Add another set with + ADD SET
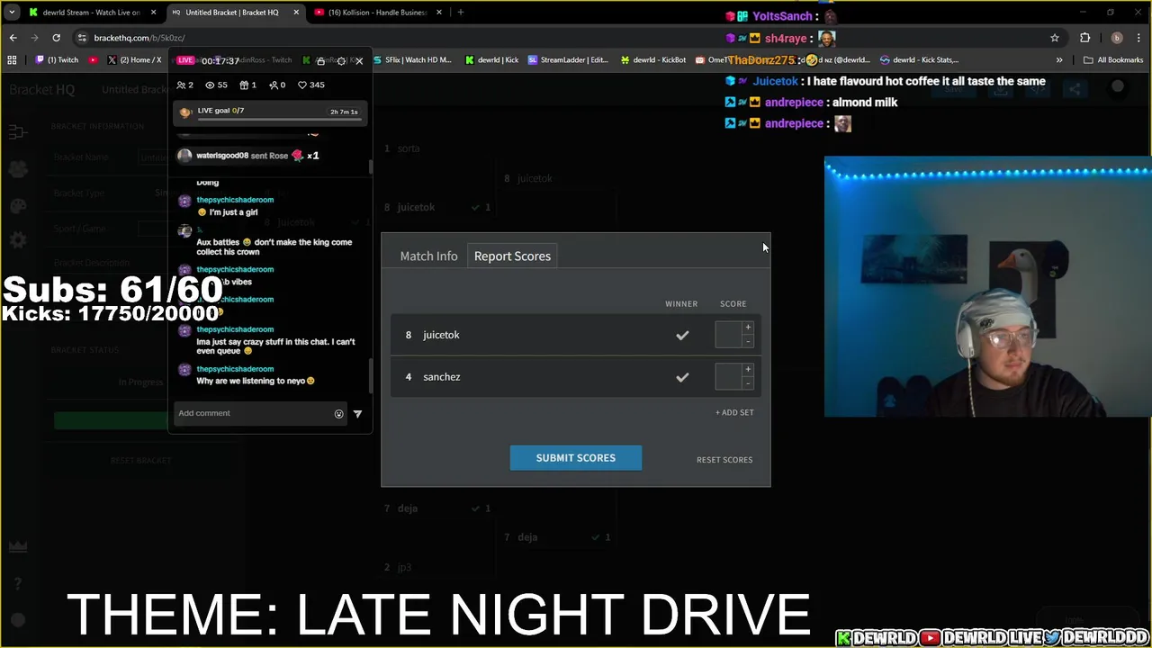Viewport: 1152px width, 648px height. click(734, 412)
